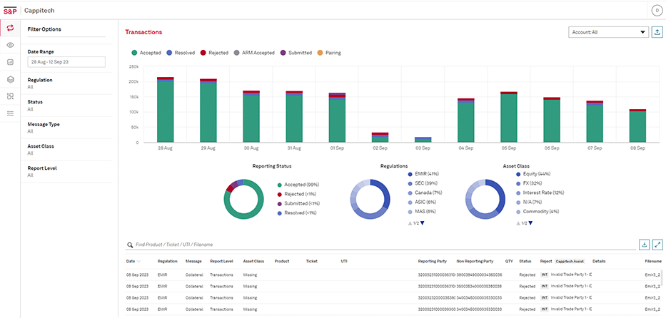This screenshot has height=318, width=666.
Task: Open the user profile avatar D
Action: pos(657,10)
